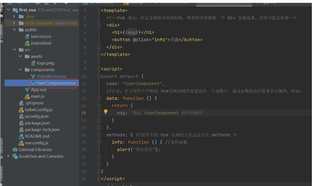Fold the export default block on line 10

point(99,76)
